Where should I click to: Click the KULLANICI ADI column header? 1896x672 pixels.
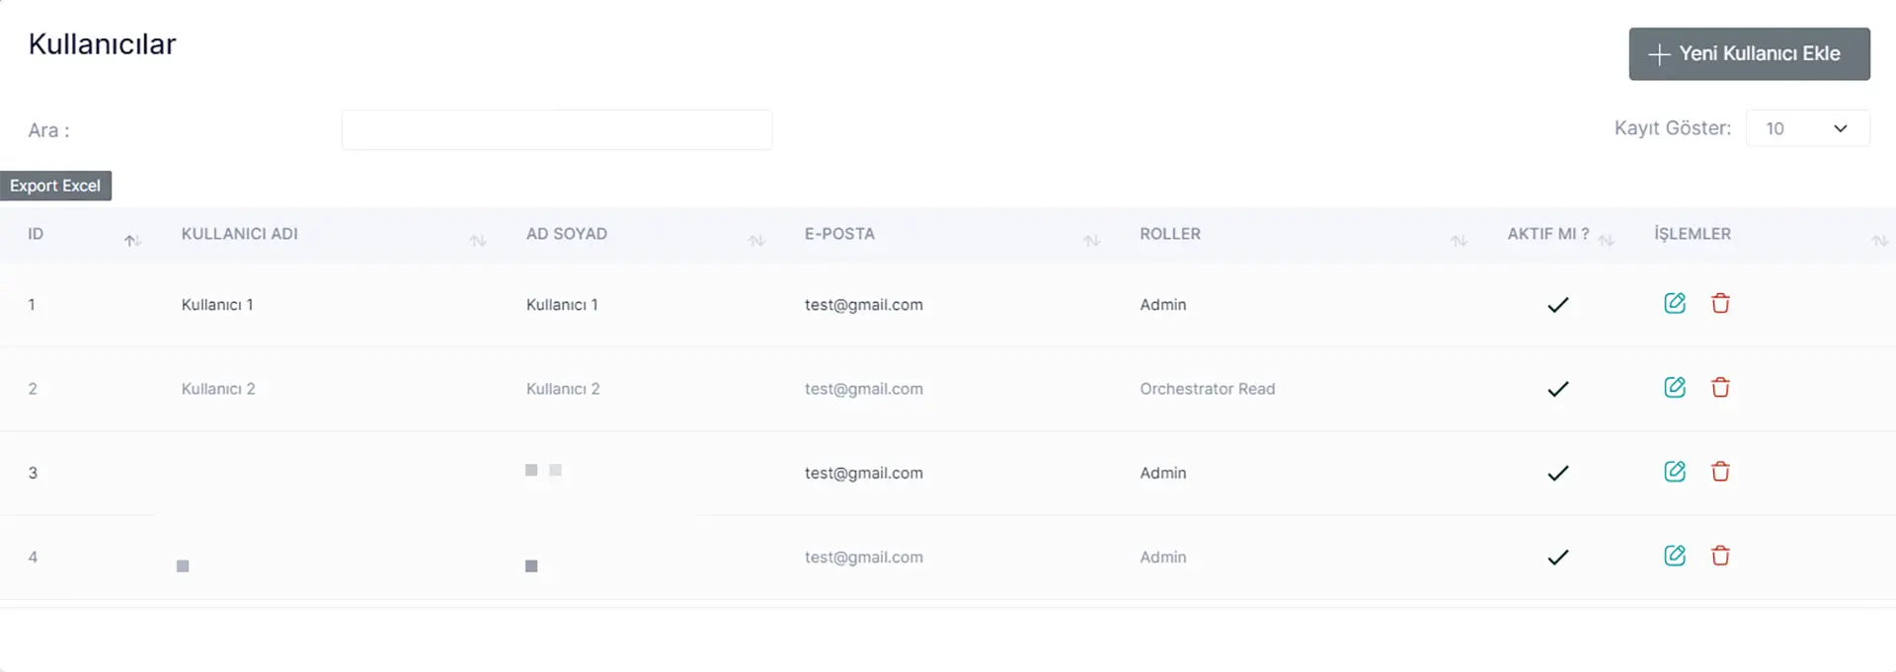click(x=239, y=234)
